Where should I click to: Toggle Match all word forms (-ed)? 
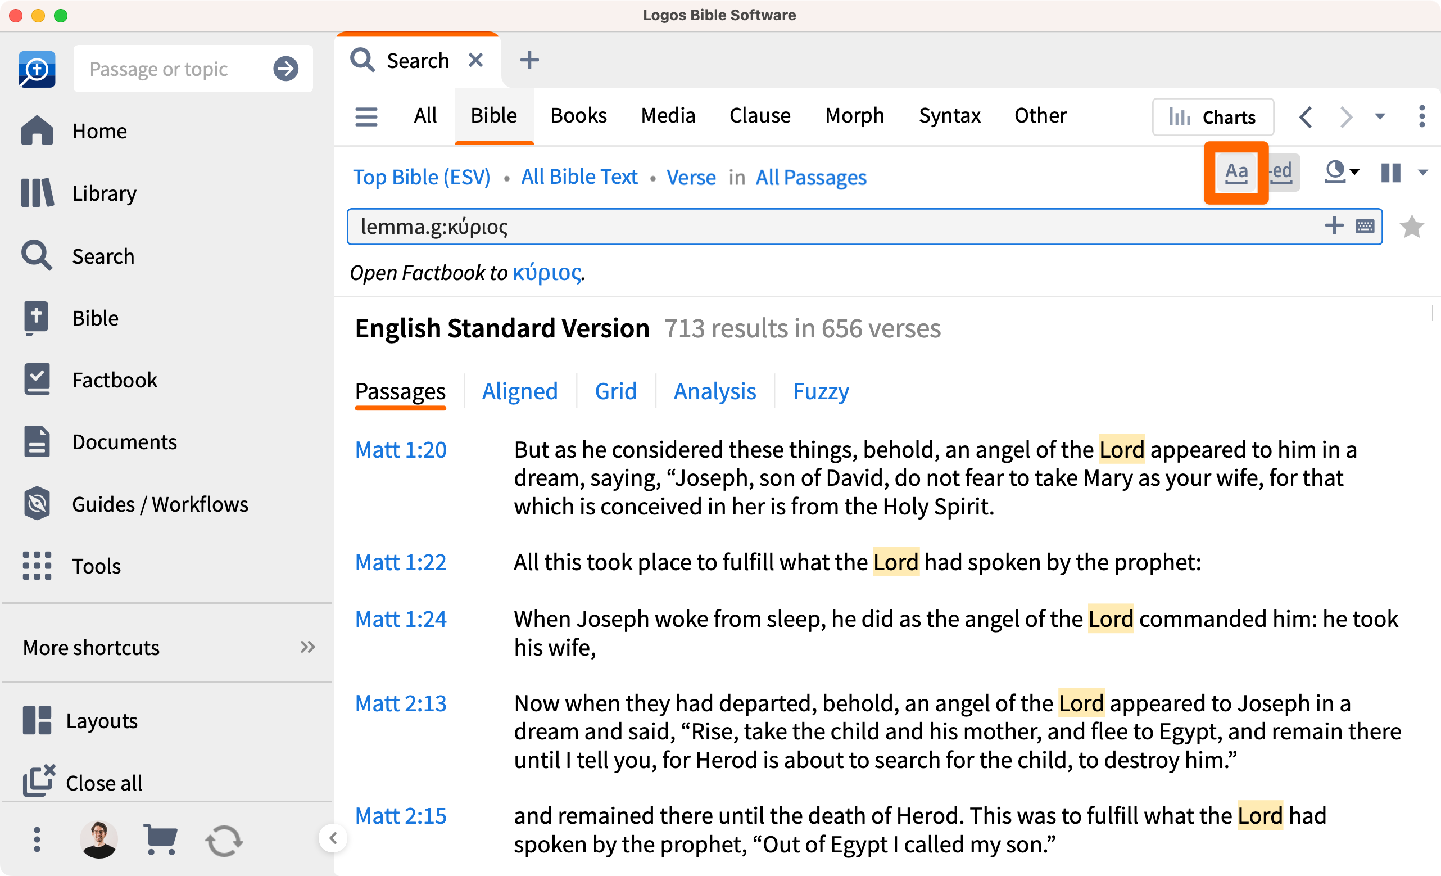click(1283, 173)
